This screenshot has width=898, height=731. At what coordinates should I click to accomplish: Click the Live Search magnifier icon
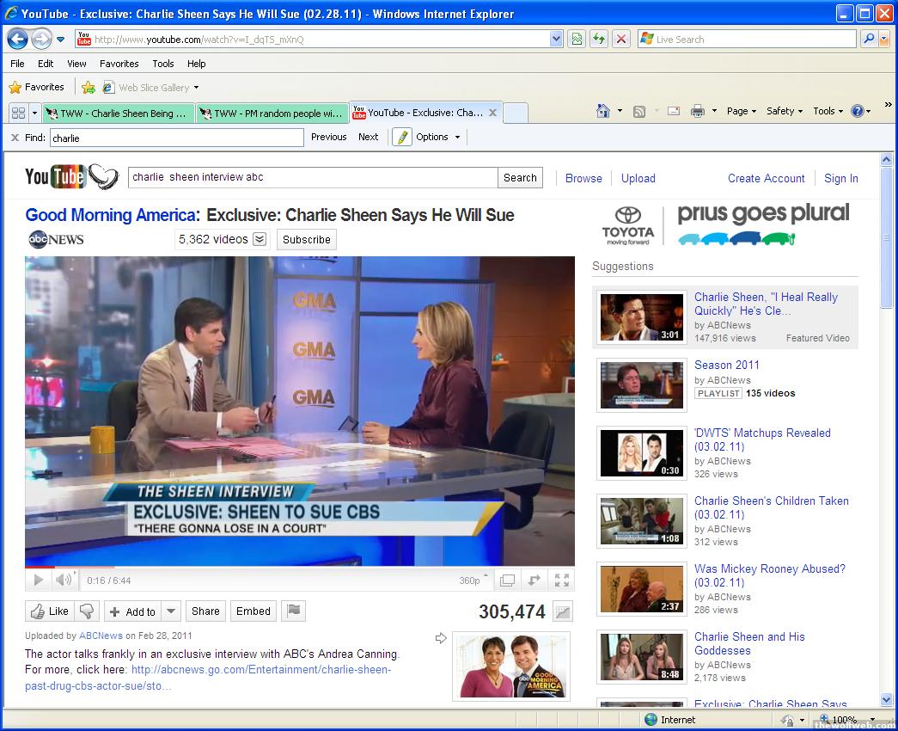[x=869, y=39]
